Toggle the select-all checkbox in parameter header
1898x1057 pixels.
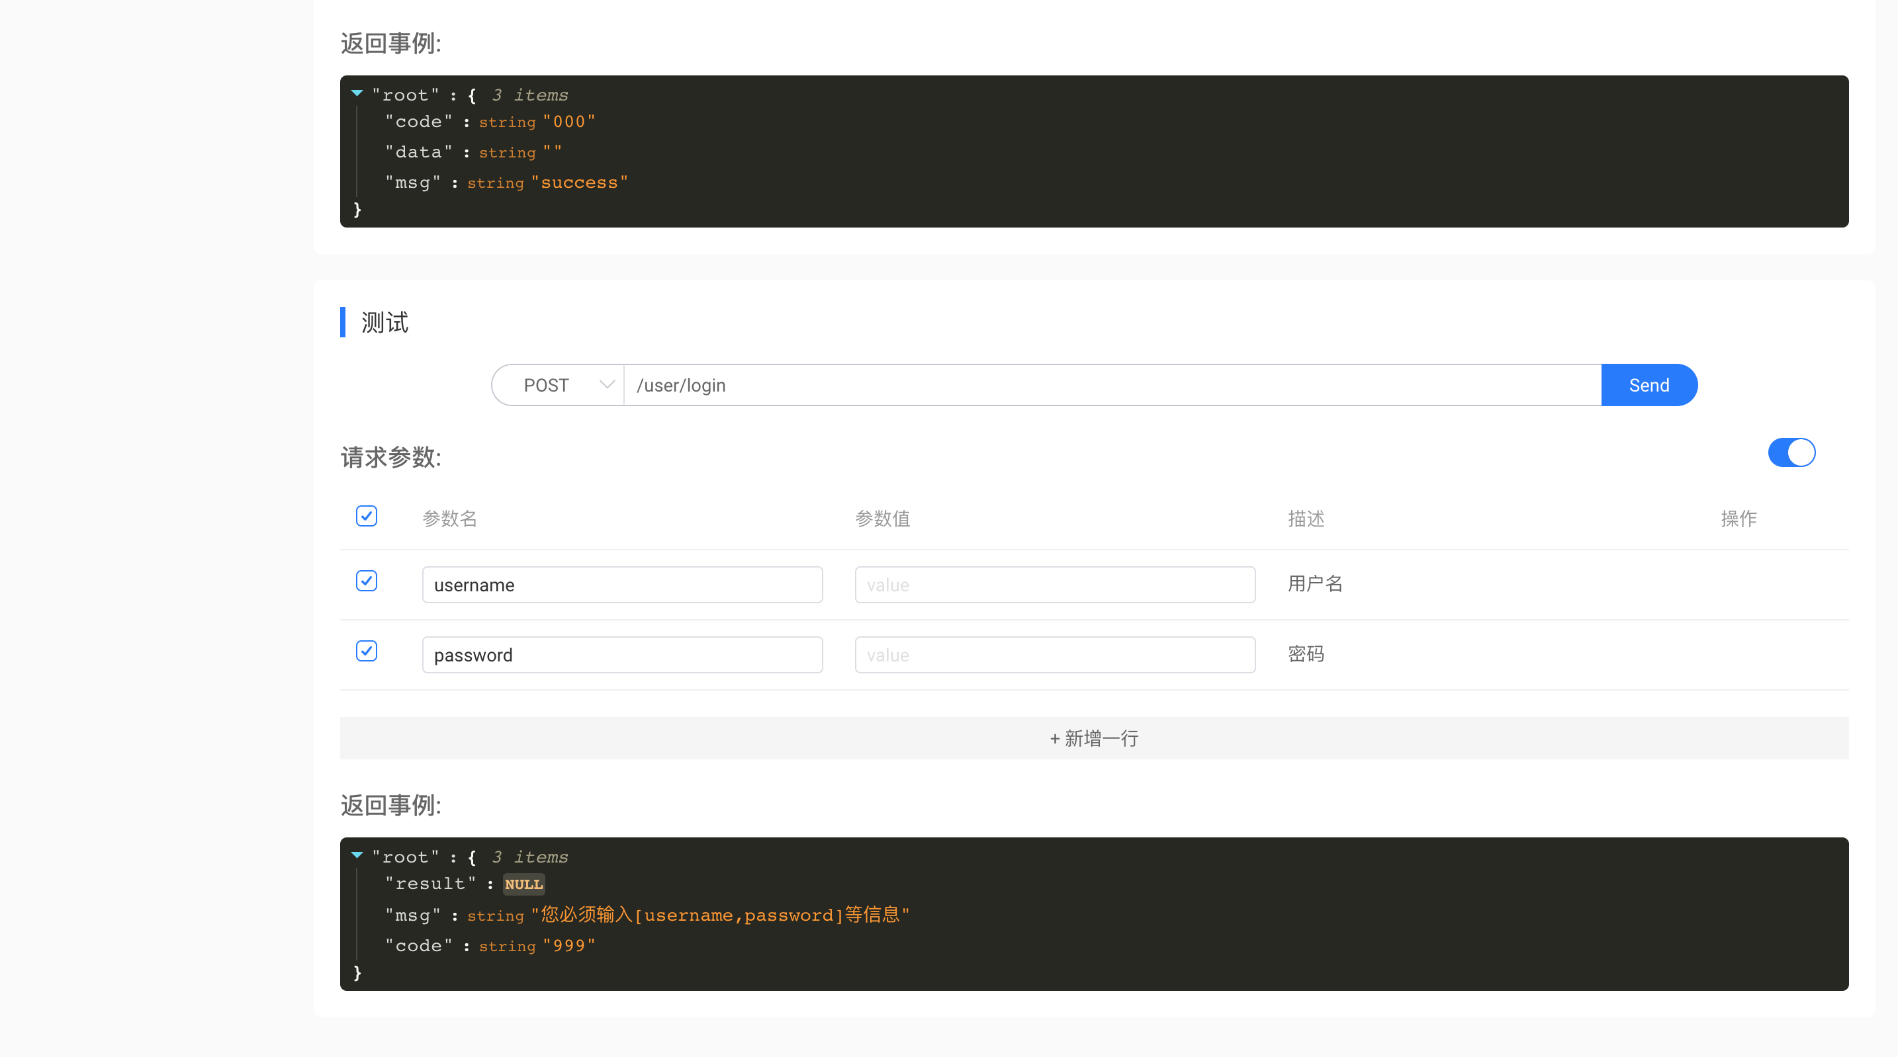[x=366, y=517]
